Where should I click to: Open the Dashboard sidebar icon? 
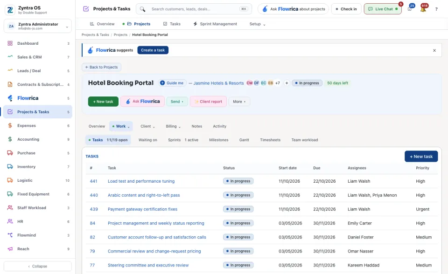click(x=10, y=43)
